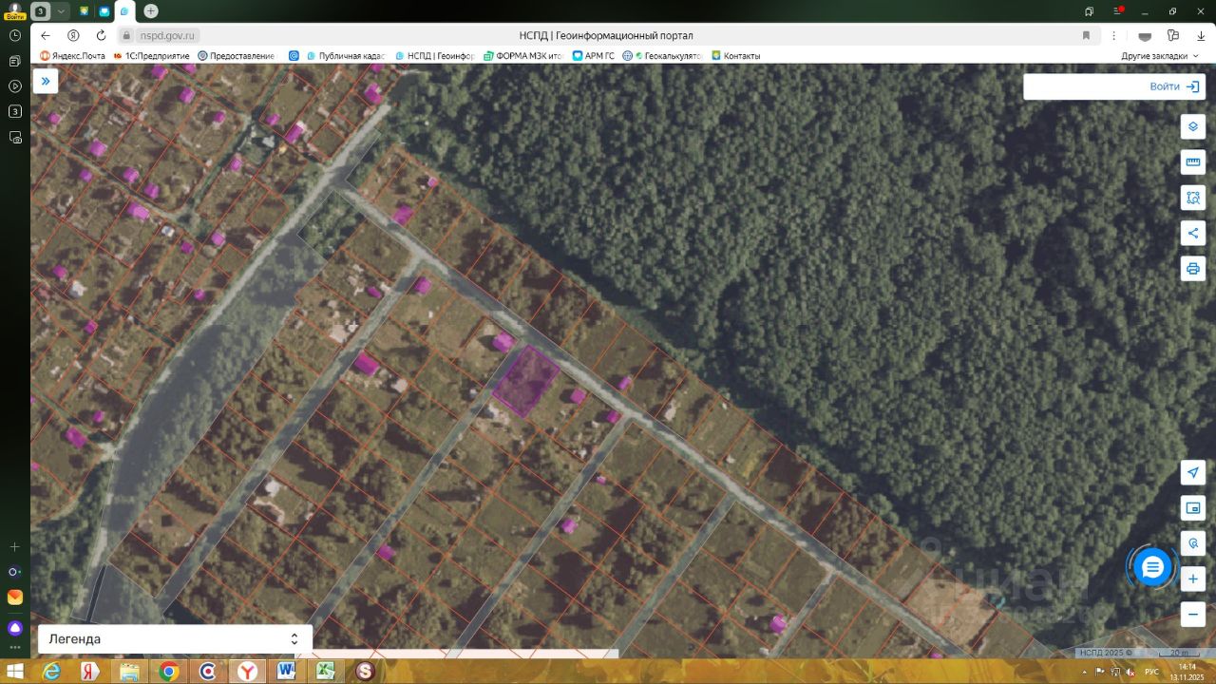Open the Alice assistant in the sidebar
Image resolution: width=1216 pixels, height=684 pixels.
click(15, 628)
